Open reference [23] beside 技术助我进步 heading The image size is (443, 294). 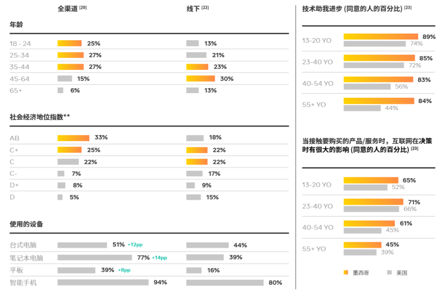[x=408, y=7]
